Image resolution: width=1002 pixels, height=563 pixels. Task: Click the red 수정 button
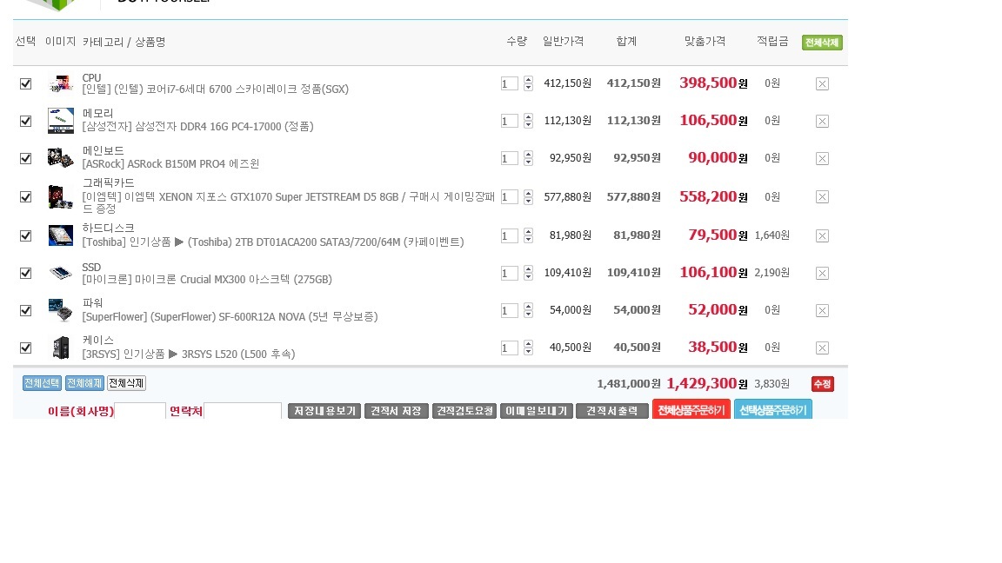823,384
